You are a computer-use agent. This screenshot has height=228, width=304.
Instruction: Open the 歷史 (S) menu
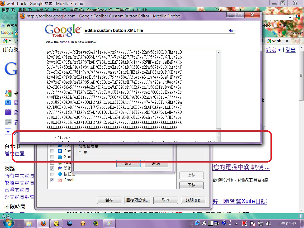(x=60, y=10)
